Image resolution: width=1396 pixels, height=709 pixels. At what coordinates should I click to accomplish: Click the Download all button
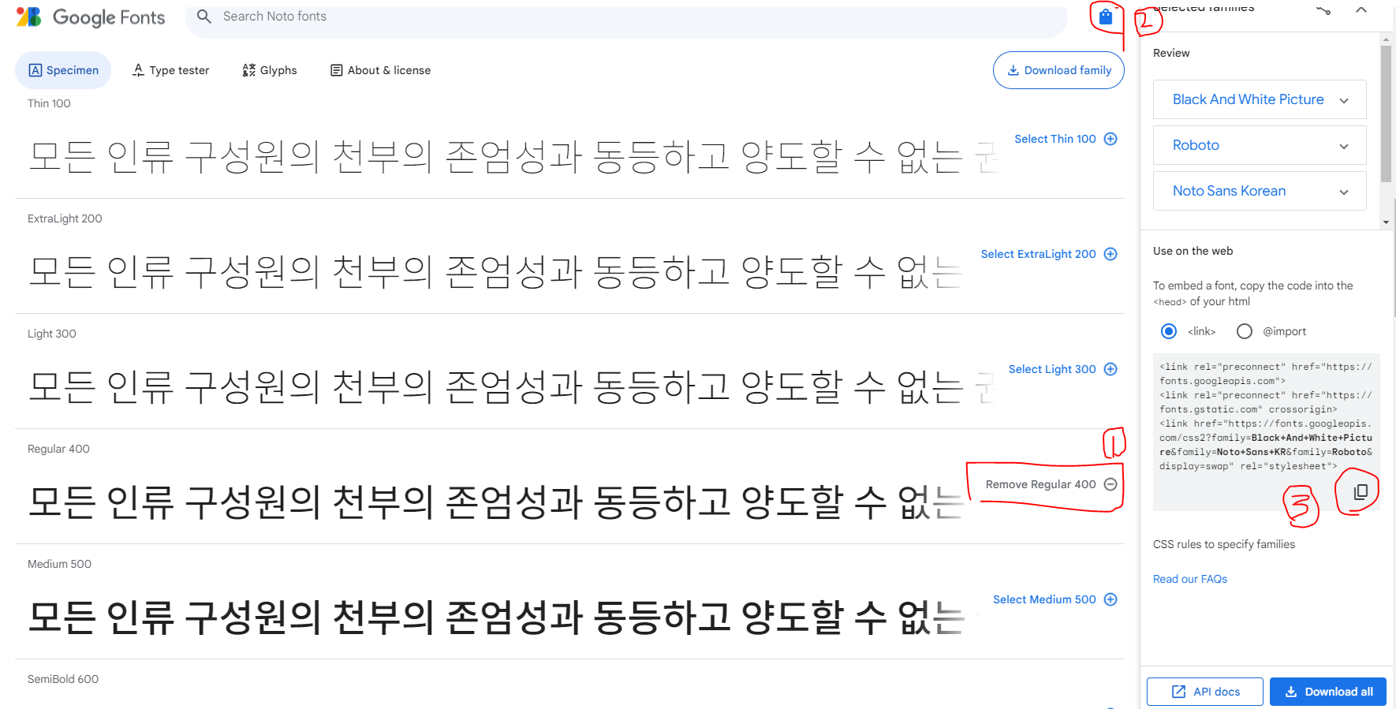1328,692
